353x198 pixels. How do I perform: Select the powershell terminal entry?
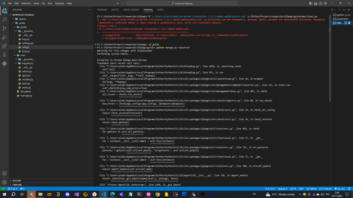pyautogui.click(x=342, y=19)
